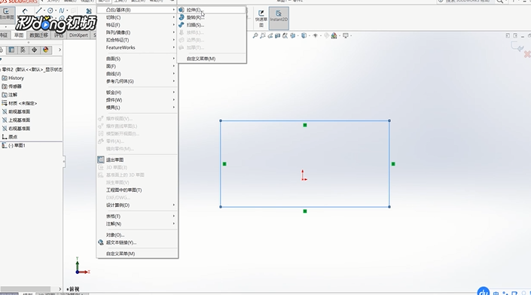The height and width of the screenshot is (295, 531).
Task: Open the View Orientation icon
Action: pyautogui.click(x=293, y=35)
